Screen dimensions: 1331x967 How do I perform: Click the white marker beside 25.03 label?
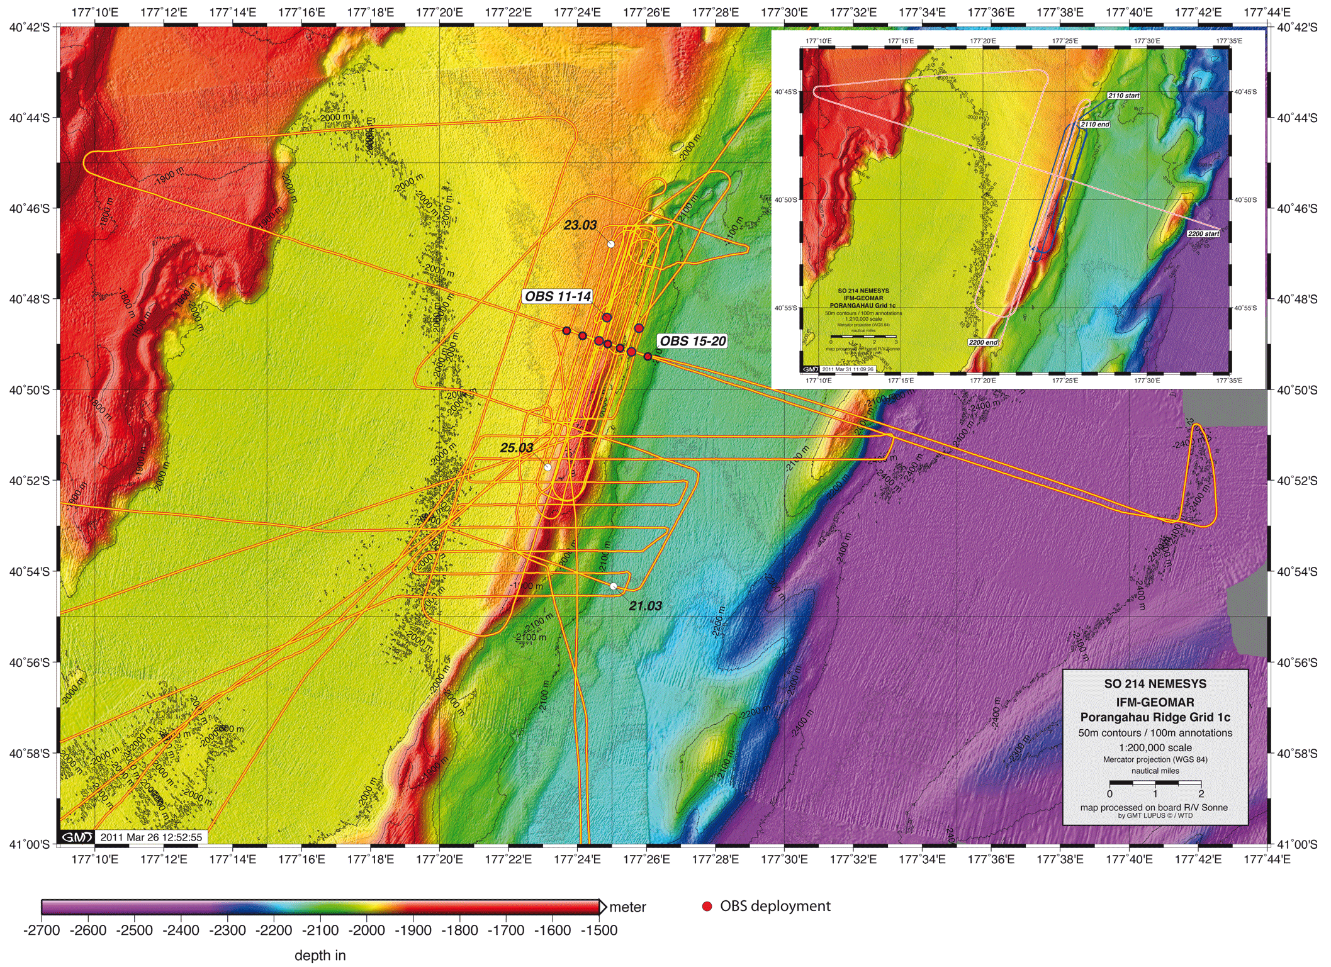tap(548, 467)
